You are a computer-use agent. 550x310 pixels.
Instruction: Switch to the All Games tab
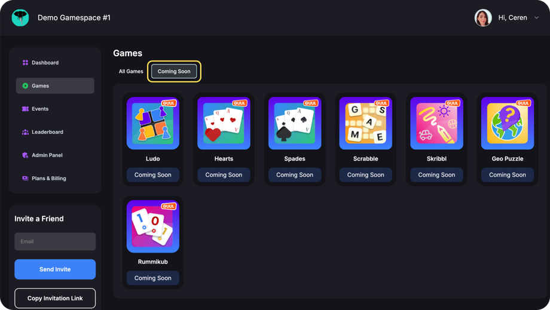[x=131, y=72]
